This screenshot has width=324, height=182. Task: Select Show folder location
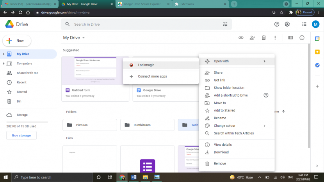pos(237,88)
